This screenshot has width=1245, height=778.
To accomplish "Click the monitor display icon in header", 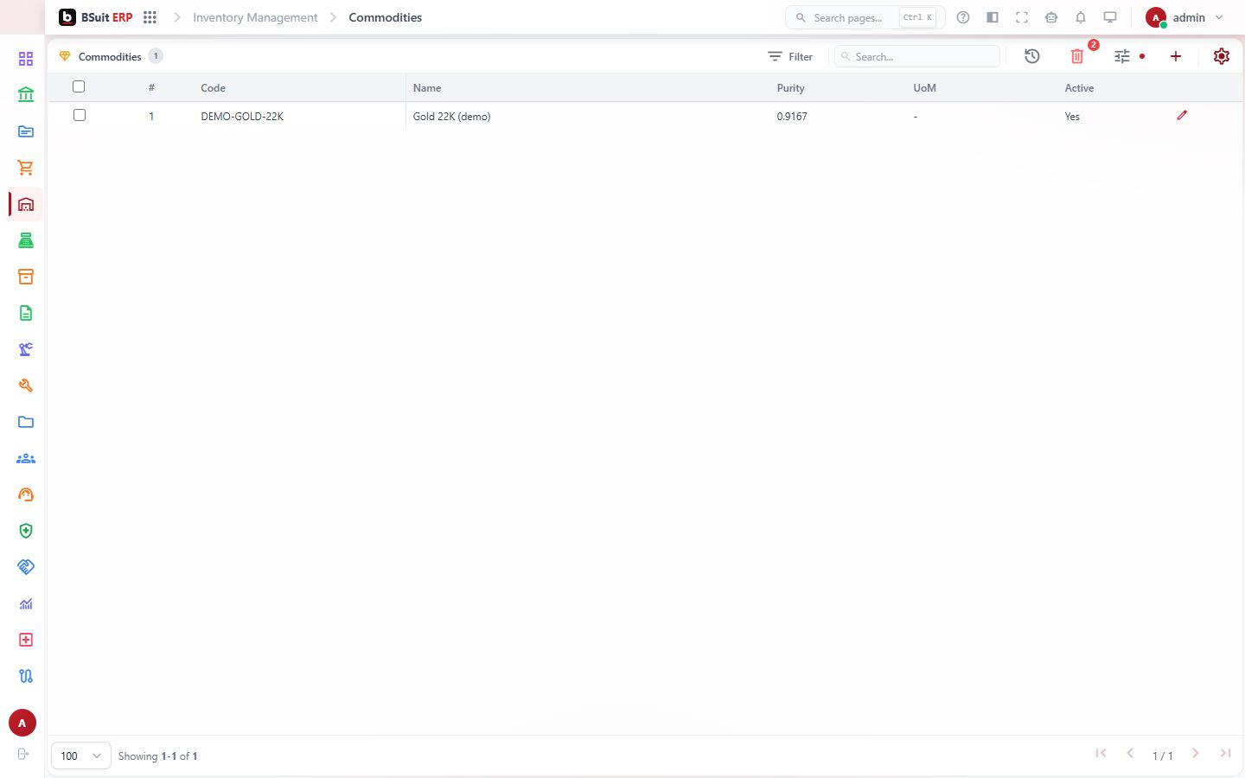I will 1110,17.
